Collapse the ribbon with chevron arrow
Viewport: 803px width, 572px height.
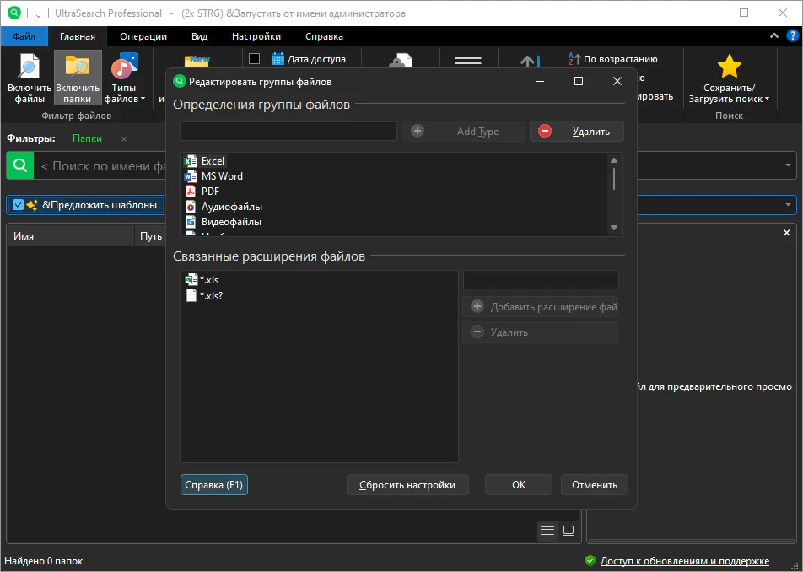pyautogui.click(x=774, y=36)
